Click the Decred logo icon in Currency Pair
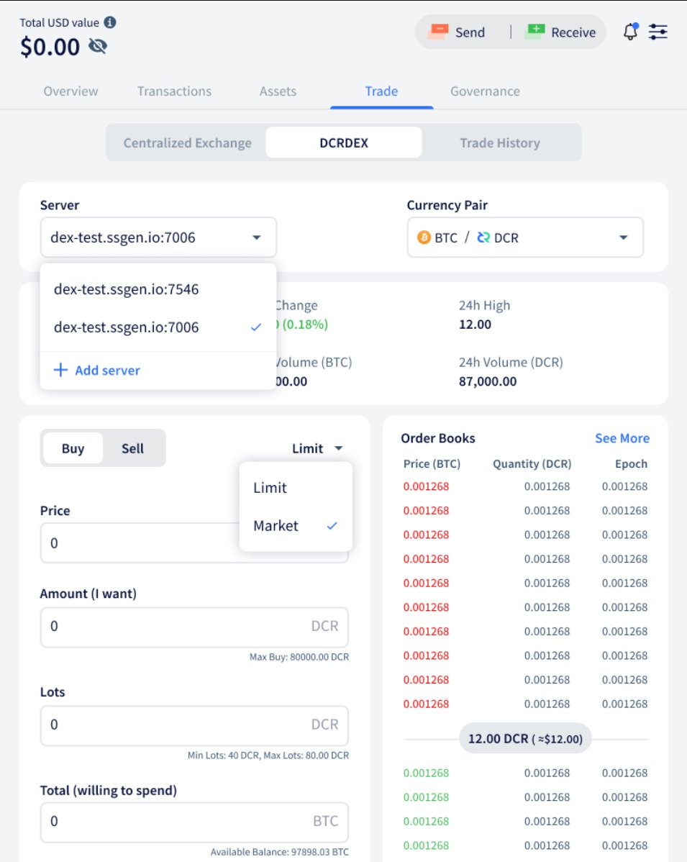This screenshot has height=862, width=687. pos(483,237)
